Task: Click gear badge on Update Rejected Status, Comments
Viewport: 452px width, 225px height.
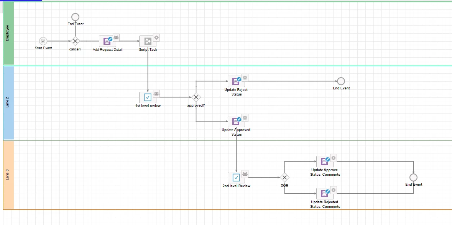Action: 334,189
